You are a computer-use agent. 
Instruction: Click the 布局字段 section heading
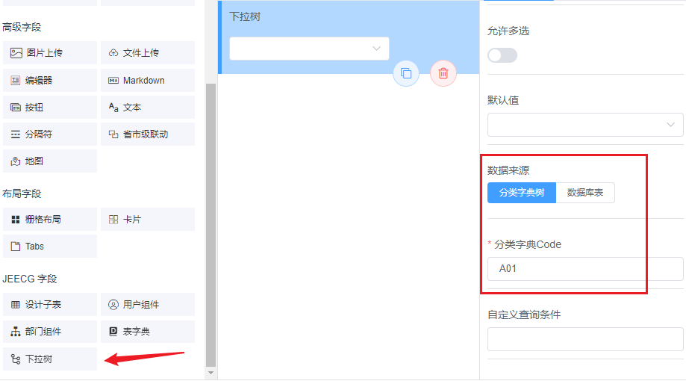22,193
